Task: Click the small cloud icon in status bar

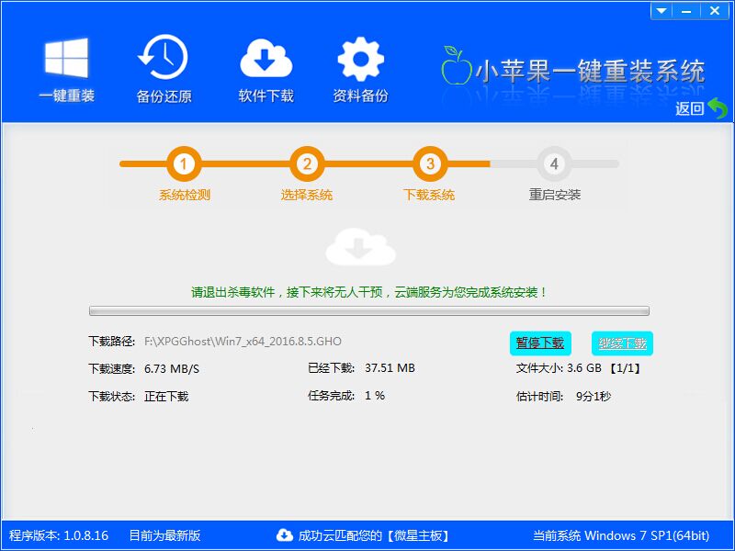Action: (285, 534)
